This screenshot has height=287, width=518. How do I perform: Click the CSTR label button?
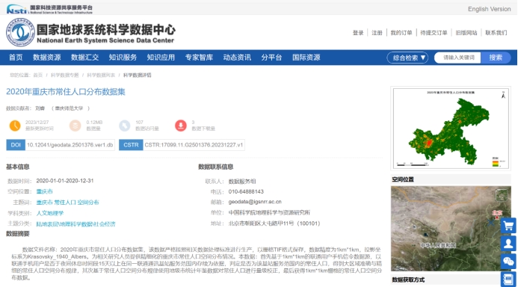pos(131,145)
